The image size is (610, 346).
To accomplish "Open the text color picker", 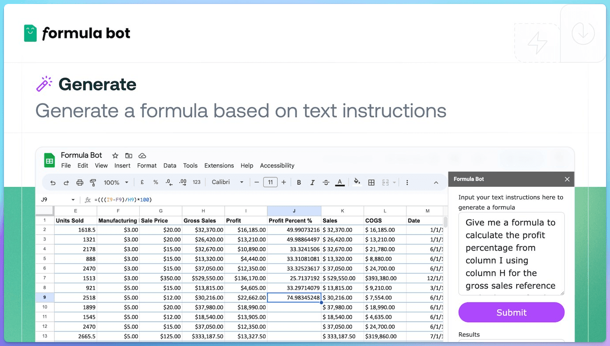I will tap(340, 182).
